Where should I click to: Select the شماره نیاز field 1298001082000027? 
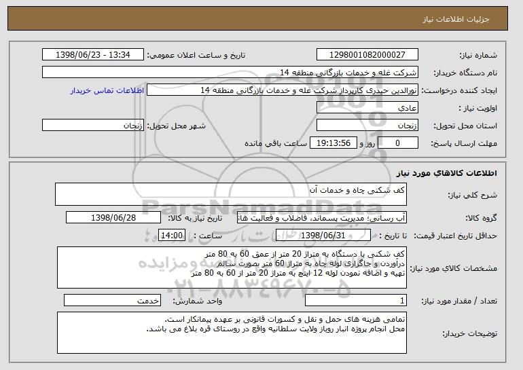tap(367, 55)
